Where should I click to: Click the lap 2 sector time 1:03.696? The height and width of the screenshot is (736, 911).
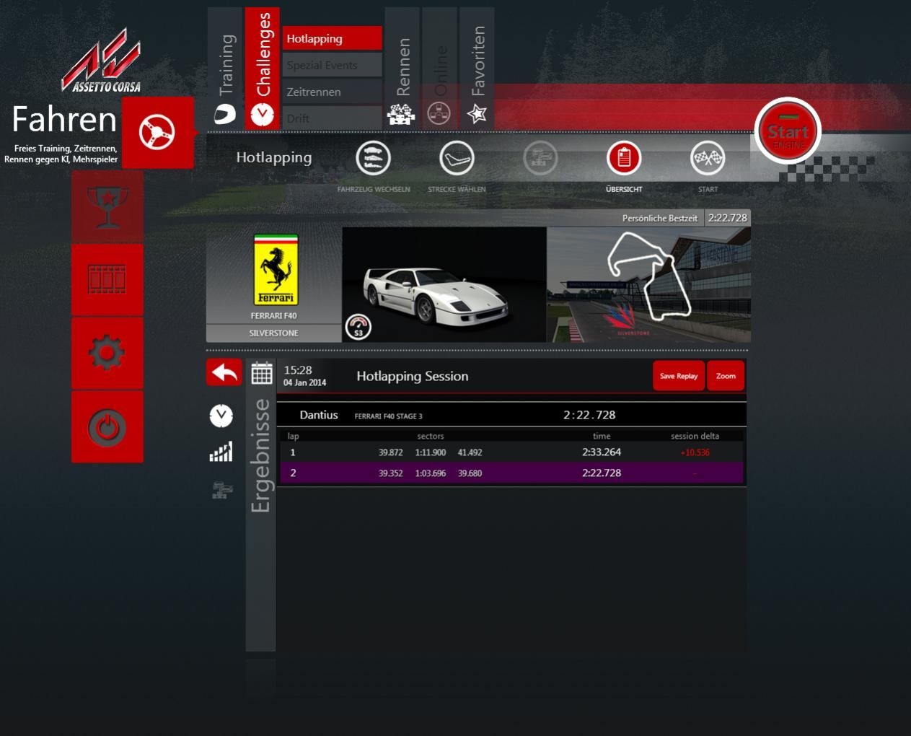[x=431, y=473]
